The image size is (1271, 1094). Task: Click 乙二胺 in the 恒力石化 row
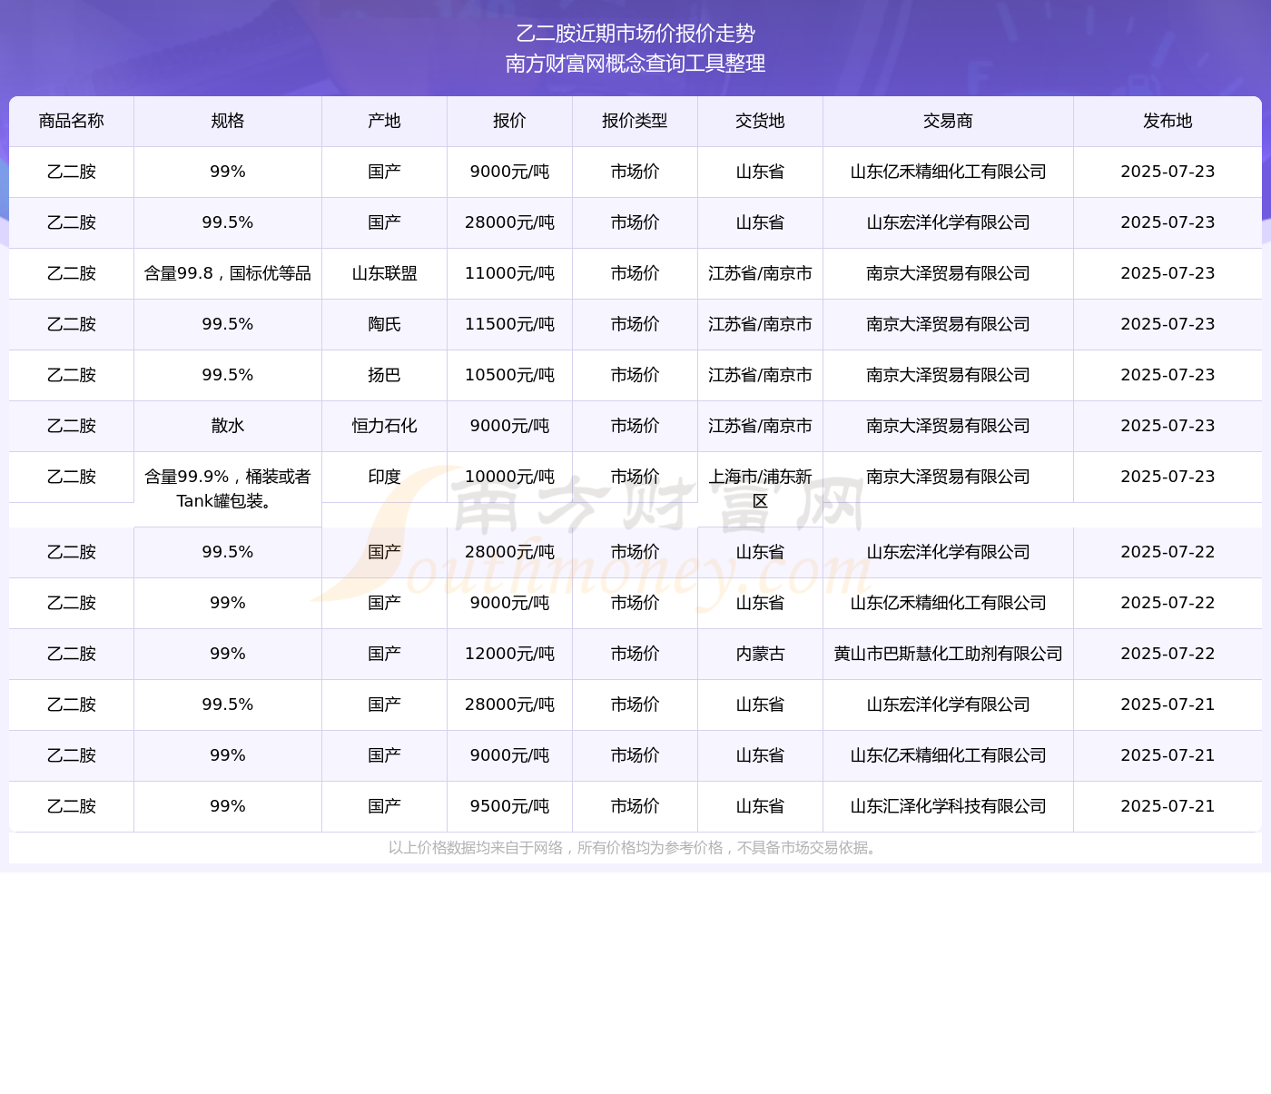pyautogui.click(x=72, y=426)
